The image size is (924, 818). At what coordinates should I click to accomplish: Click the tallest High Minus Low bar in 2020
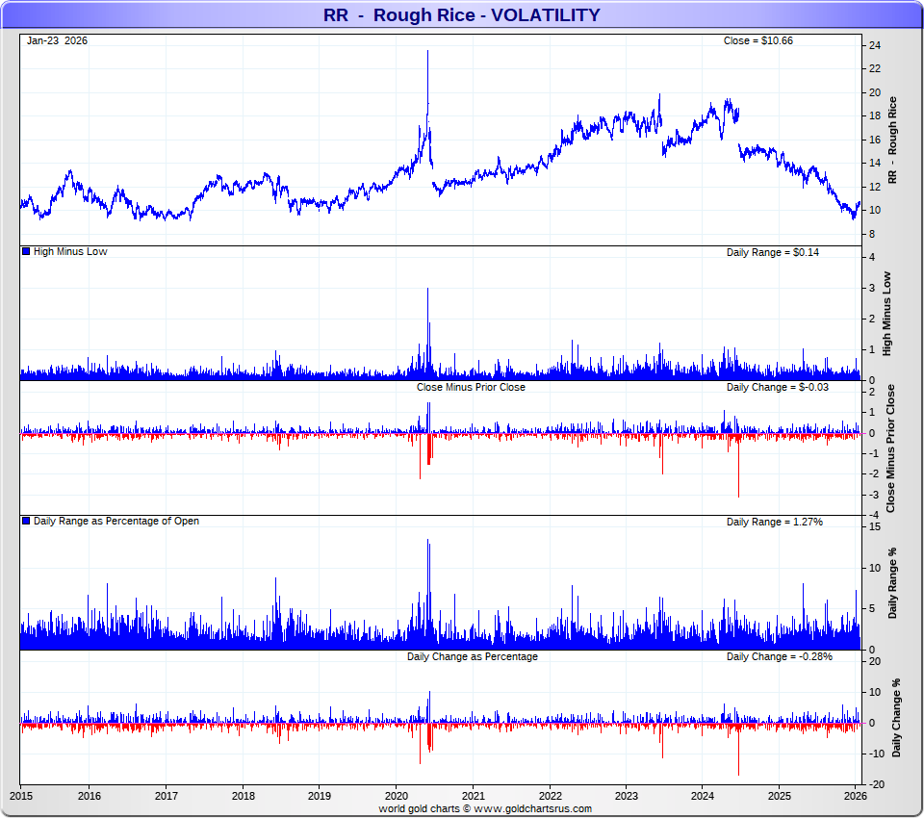427,333
